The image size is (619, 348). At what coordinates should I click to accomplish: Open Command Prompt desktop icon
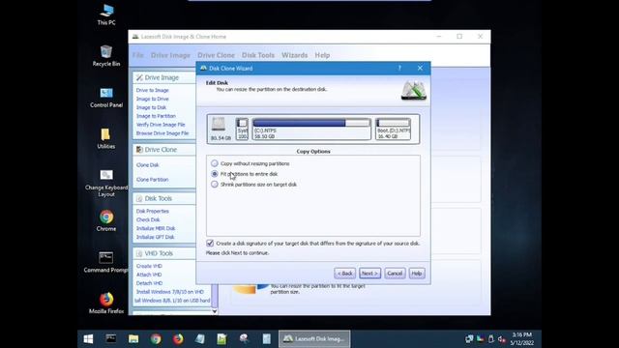105,262
